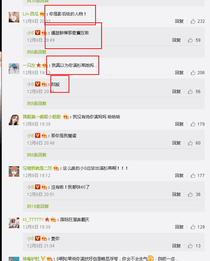
Task: Like 小S's reply with 59 likes
Action: coord(190,40)
